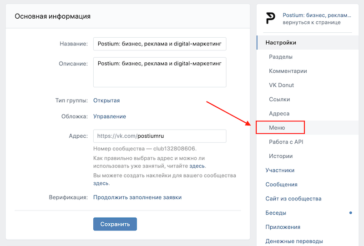Open the Тип группы Открытая dropdown
This screenshot has width=364, height=246.
[x=106, y=100]
